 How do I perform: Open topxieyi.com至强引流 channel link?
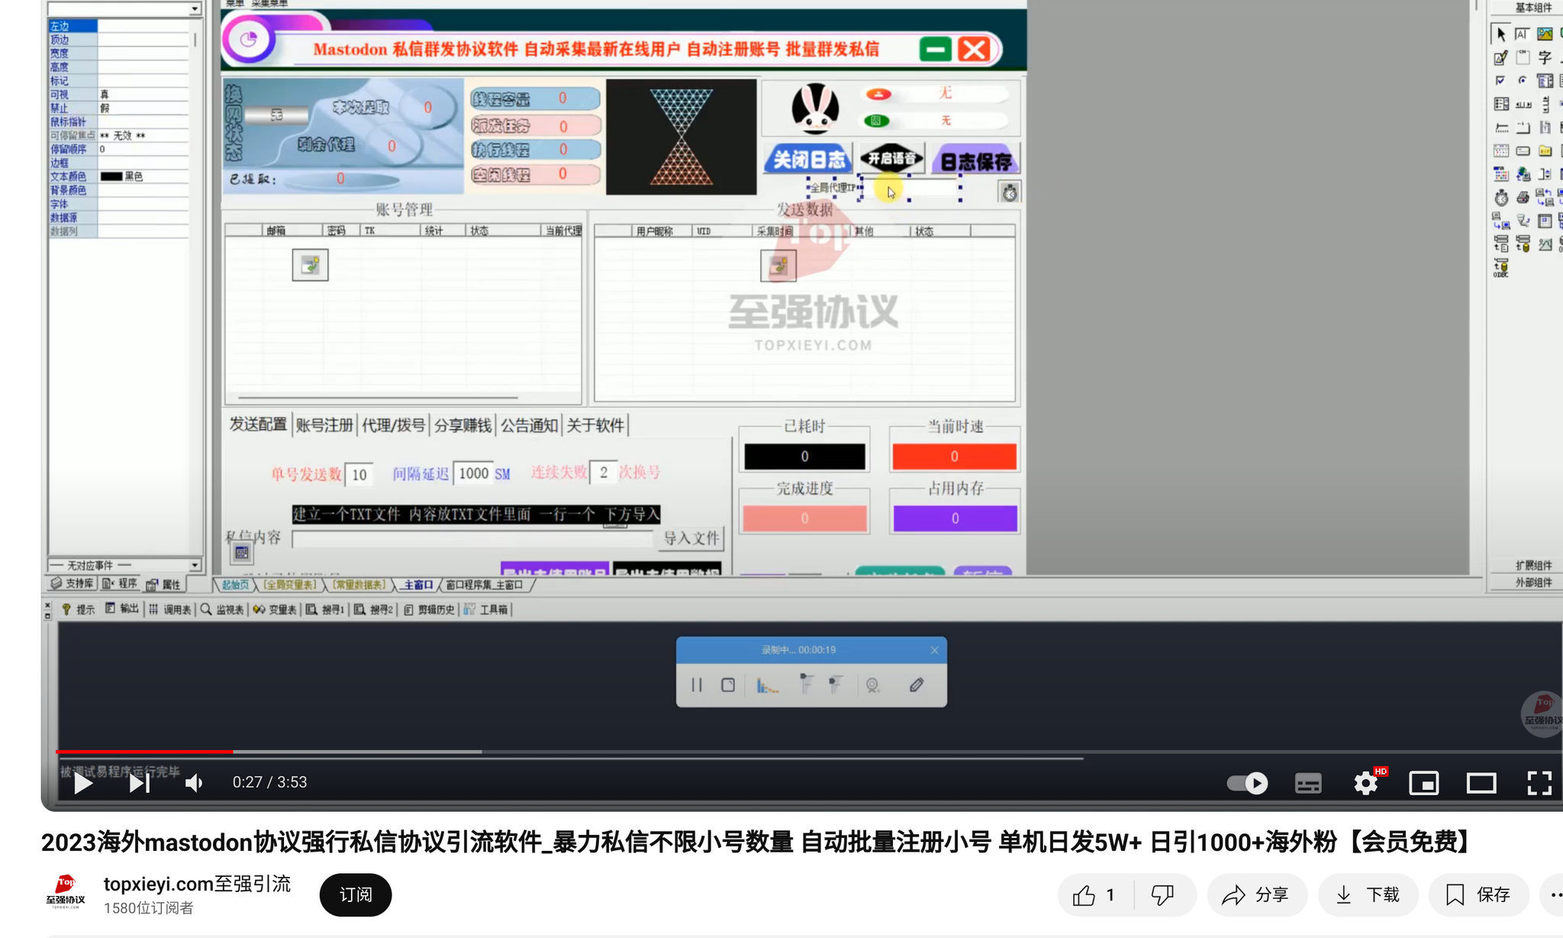(197, 884)
